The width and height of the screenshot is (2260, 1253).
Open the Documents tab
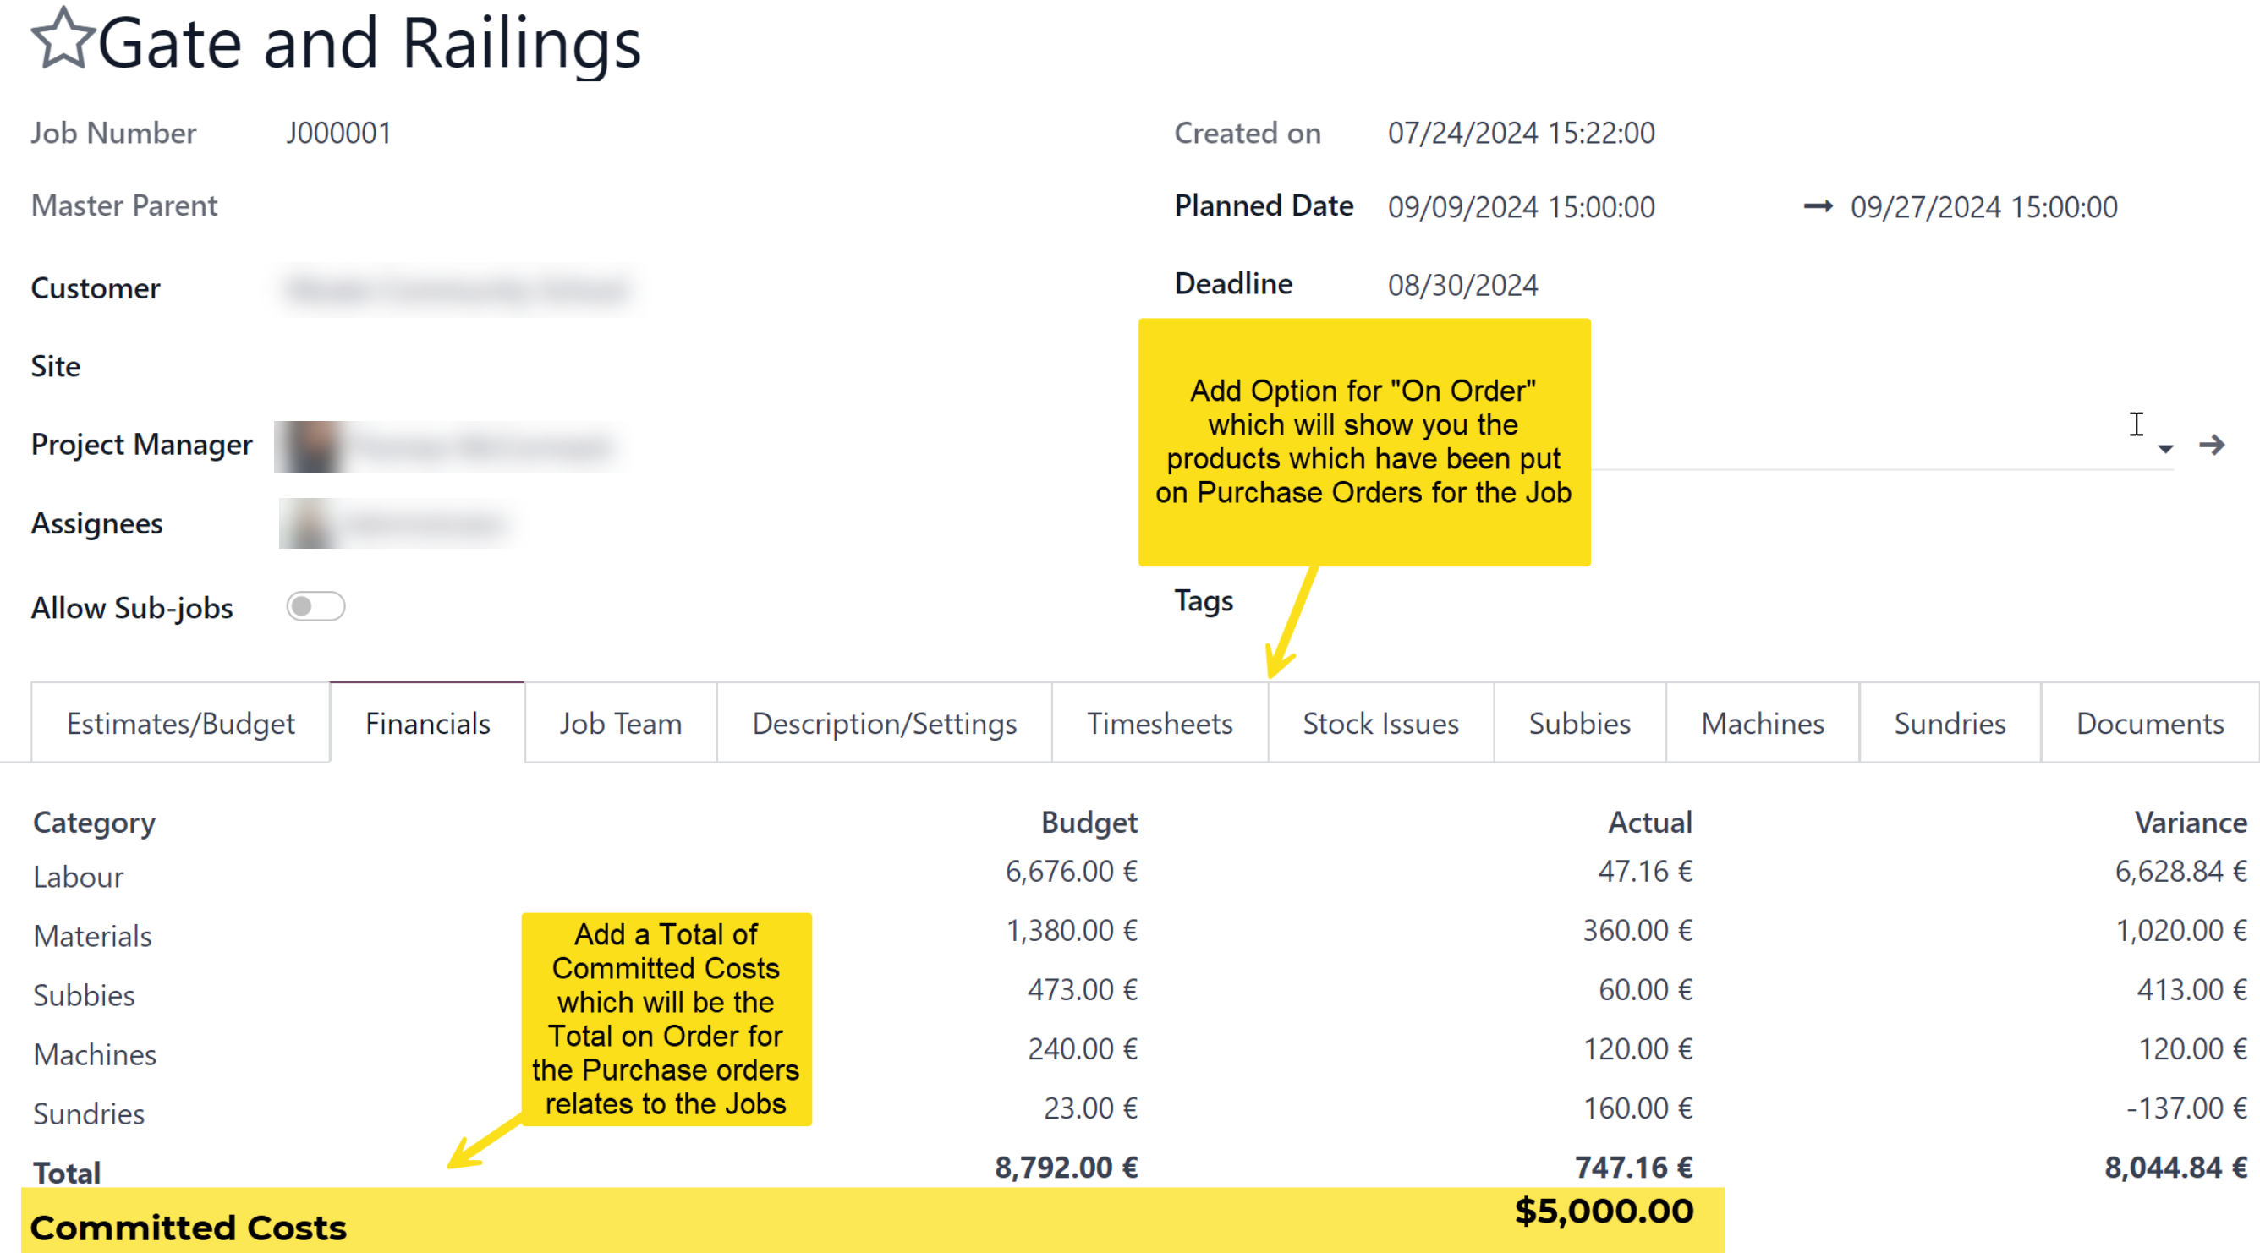click(x=2149, y=724)
